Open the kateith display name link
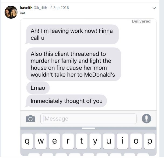Viewport: 164px width, 160px height. (26, 8)
